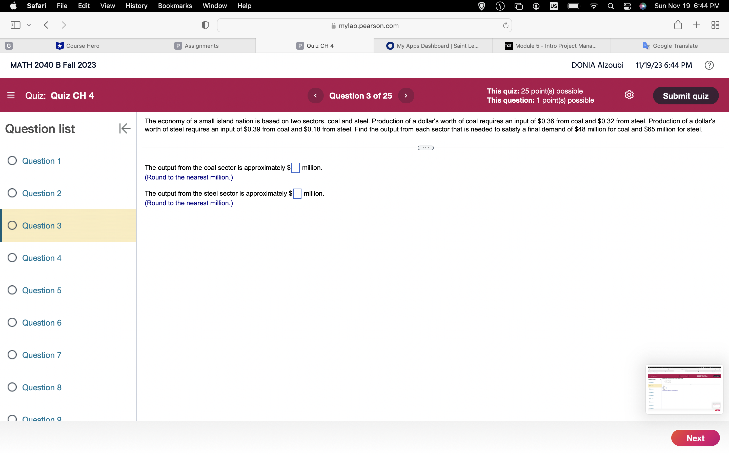Expand the ellipsis divider handle
Screen dimensions: 729x455
point(425,148)
